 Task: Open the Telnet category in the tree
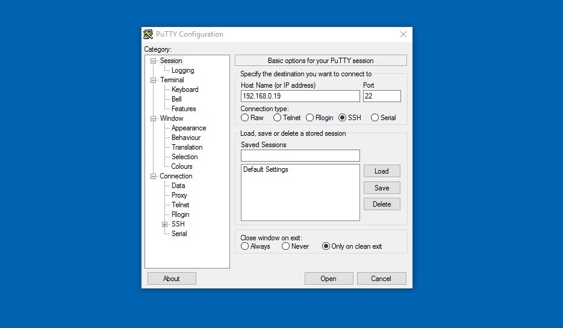pyautogui.click(x=180, y=205)
